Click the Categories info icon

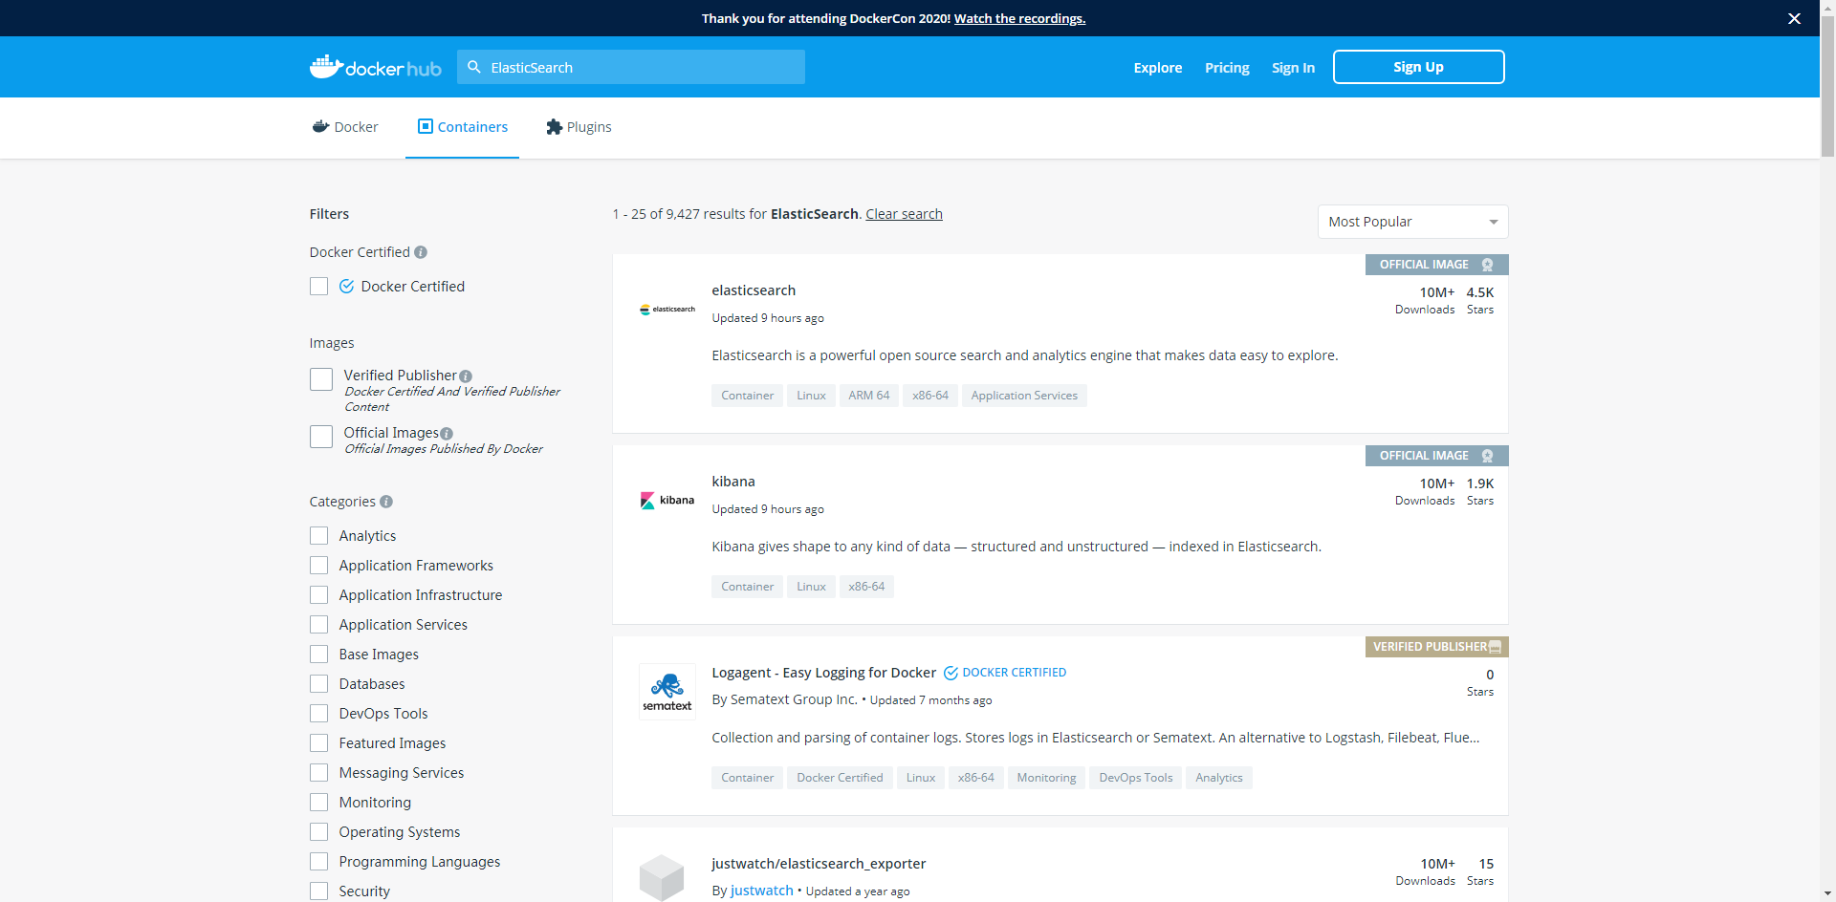pos(386,502)
